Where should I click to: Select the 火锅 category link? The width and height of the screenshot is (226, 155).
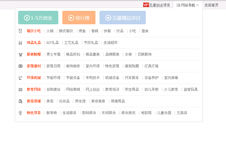[x=50, y=31]
